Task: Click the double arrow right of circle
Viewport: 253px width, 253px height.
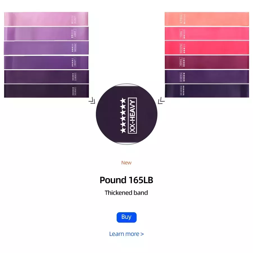Action: [161, 101]
